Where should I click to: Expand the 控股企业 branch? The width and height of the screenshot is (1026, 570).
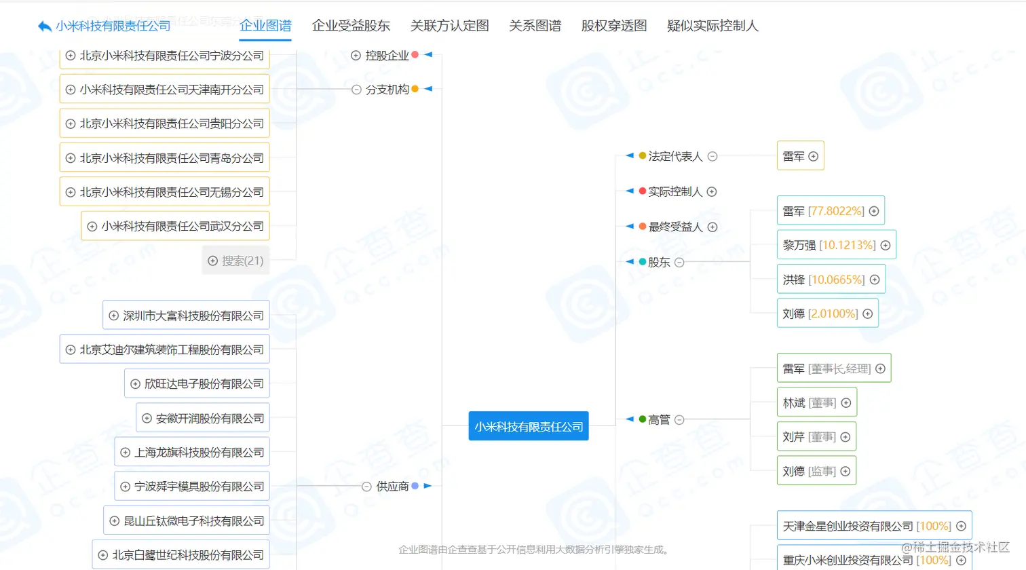[x=356, y=56]
